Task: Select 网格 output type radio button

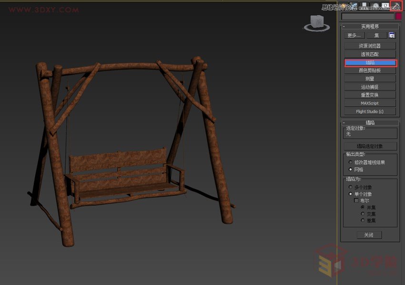Action: tap(351, 169)
